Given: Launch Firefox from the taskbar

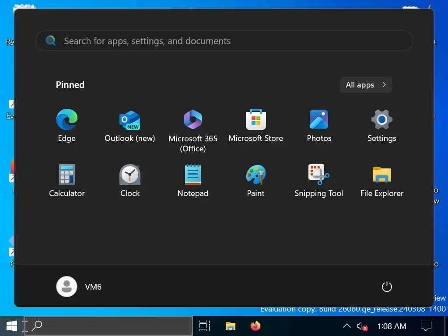Looking at the screenshot, I should pos(255,326).
